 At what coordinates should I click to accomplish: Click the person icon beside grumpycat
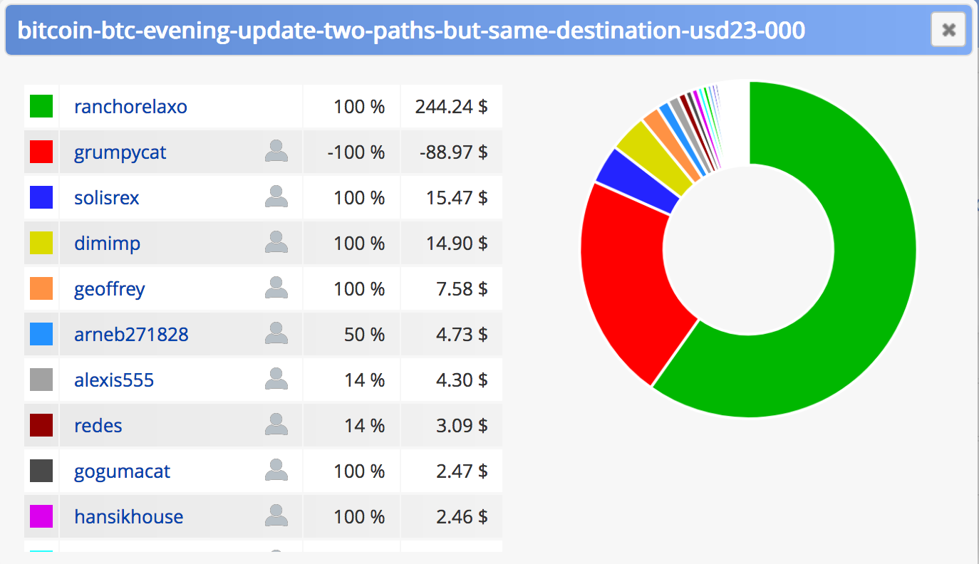(276, 151)
